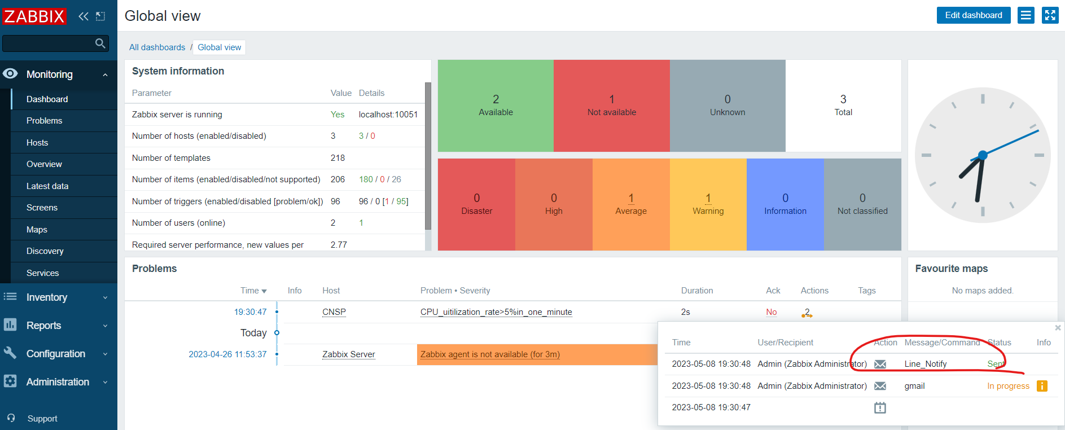Image resolution: width=1065 pixels, height=430 pixels.
Task: Click the High severity tile
Action: click(554, 204)
